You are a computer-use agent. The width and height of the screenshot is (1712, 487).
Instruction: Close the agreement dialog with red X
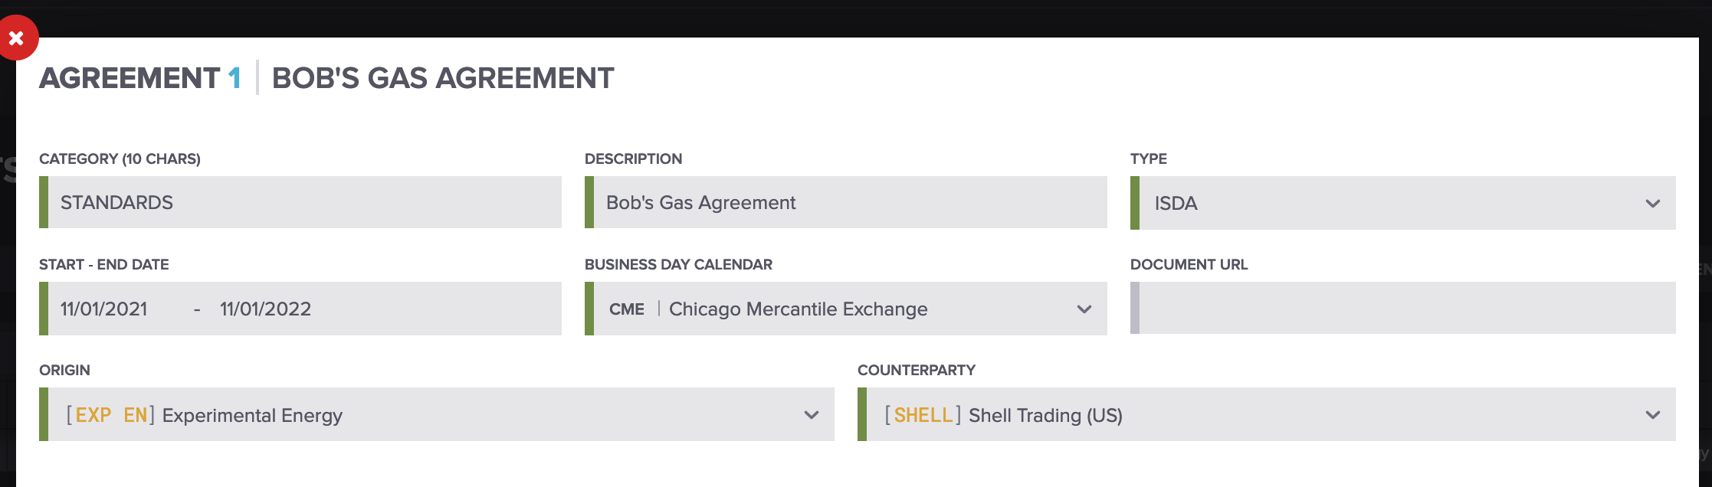point(16,38)
